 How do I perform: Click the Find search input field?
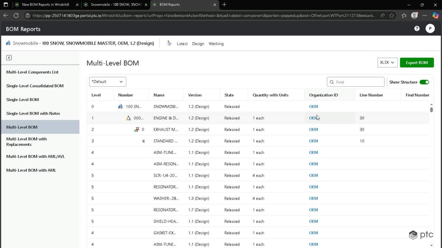point(355,82)
